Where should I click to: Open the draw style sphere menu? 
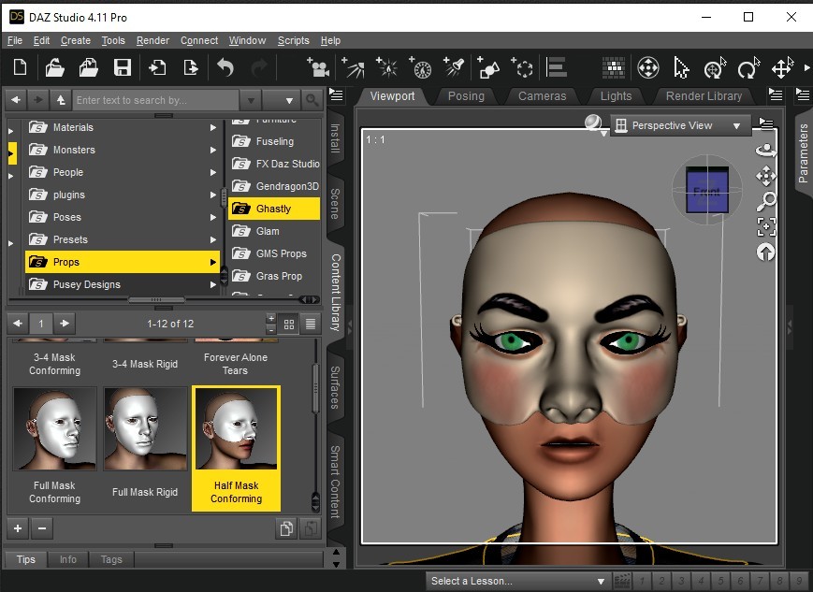pyautogui.click(x=594, y=124)
